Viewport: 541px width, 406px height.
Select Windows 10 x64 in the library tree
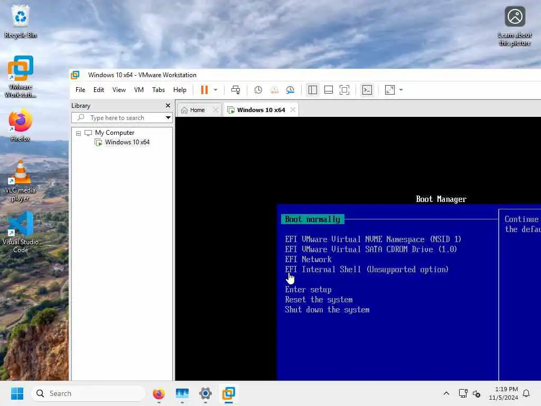click(127, 142)
